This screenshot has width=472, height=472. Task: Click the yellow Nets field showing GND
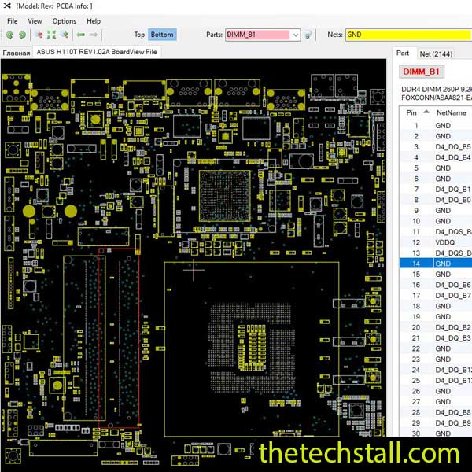pos(409,35)
